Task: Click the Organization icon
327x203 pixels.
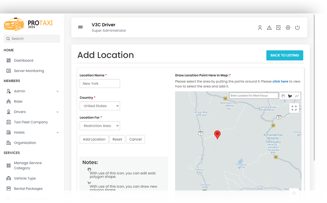Action: 9,143
